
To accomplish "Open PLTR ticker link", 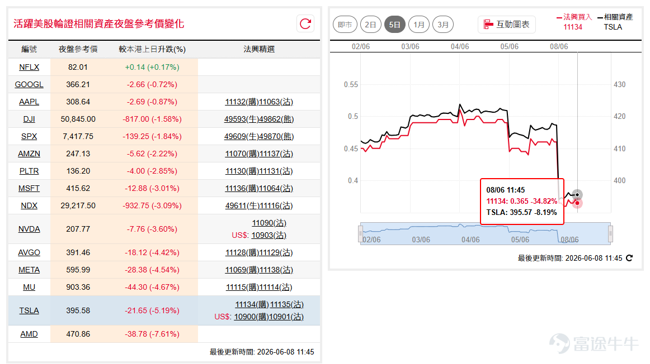I will (x=29, y=171).
